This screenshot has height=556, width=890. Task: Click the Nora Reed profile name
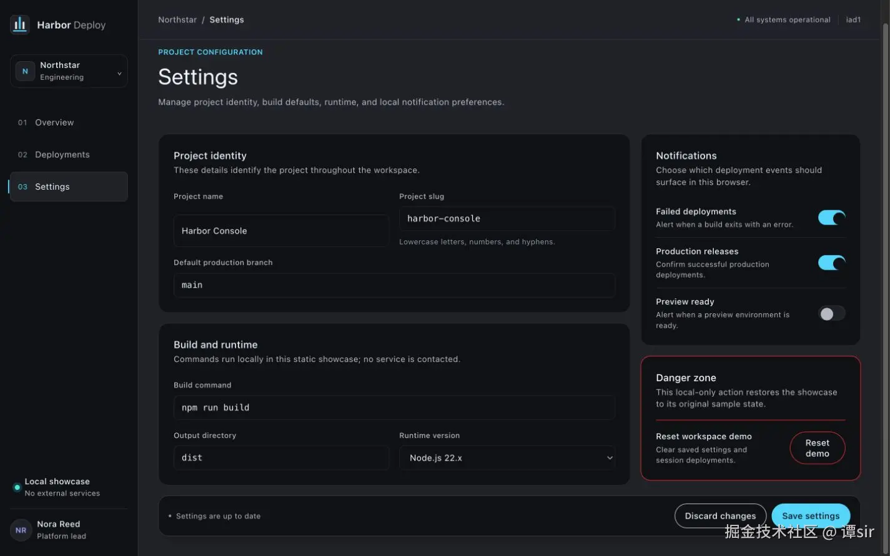click(59, 524)
